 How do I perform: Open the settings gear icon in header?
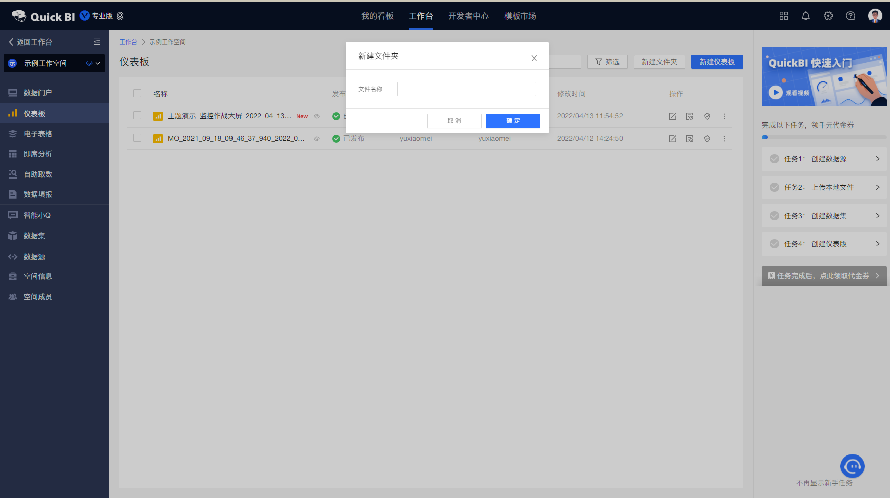(x=828, y=16)
